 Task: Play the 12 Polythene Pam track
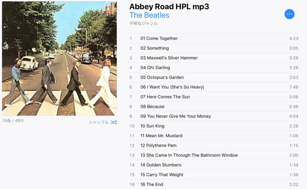click(x=214, y=145)
